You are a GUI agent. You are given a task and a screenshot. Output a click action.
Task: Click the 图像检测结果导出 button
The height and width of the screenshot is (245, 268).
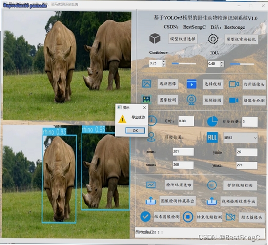point(177,201)
